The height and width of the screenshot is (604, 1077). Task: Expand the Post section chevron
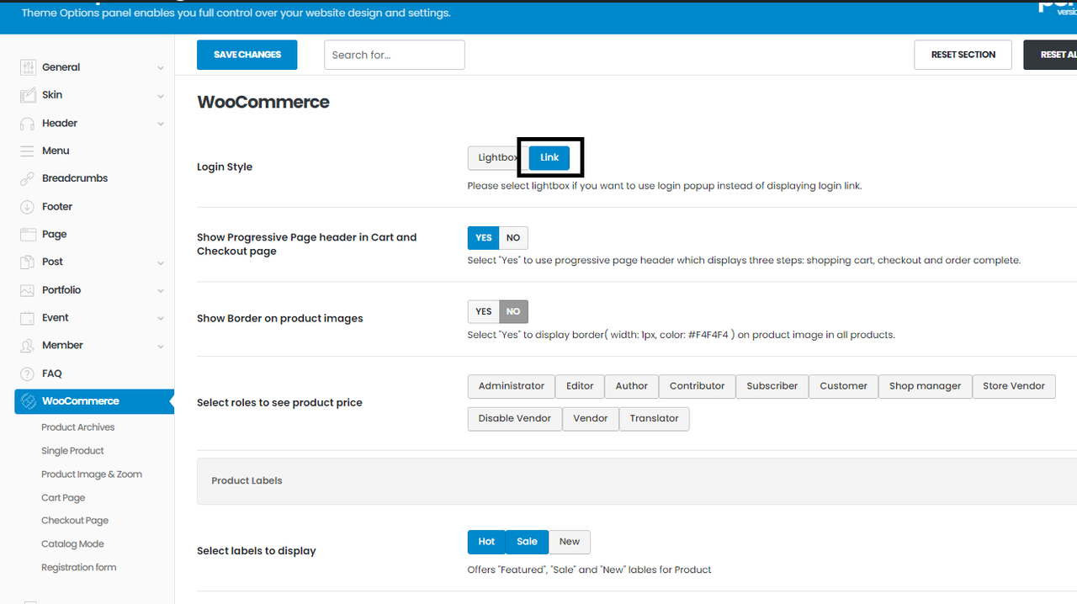(161, 262)
